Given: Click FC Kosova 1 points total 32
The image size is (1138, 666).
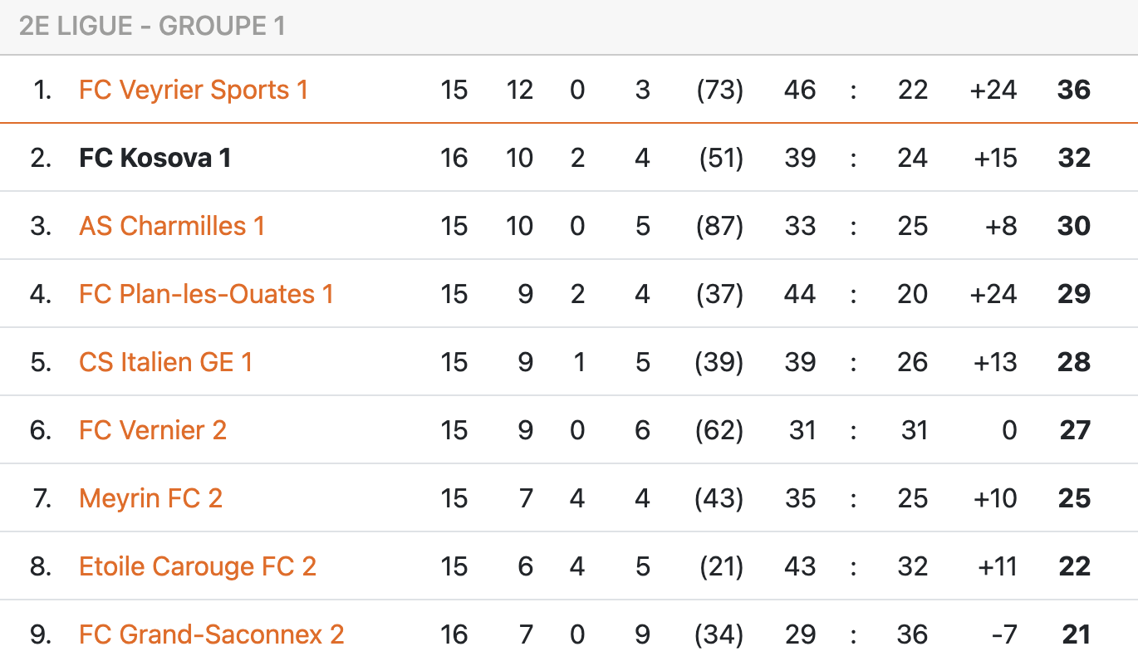Looking at the screenshot, I should pos(1073,158).
